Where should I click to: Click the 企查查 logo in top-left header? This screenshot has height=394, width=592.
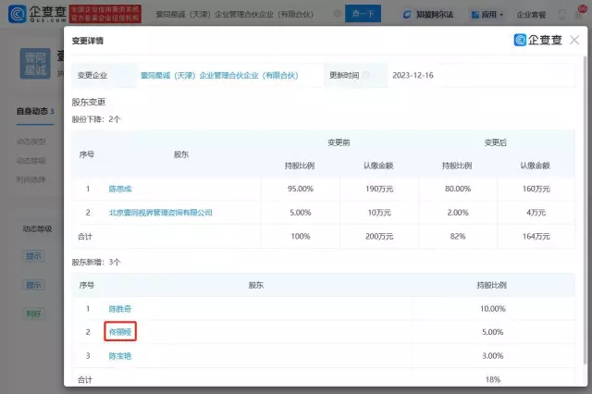coord(34,15)
